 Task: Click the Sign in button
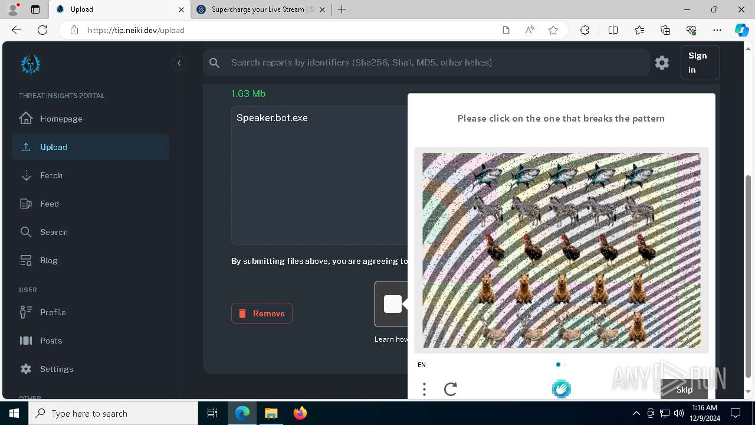[700, 63]
